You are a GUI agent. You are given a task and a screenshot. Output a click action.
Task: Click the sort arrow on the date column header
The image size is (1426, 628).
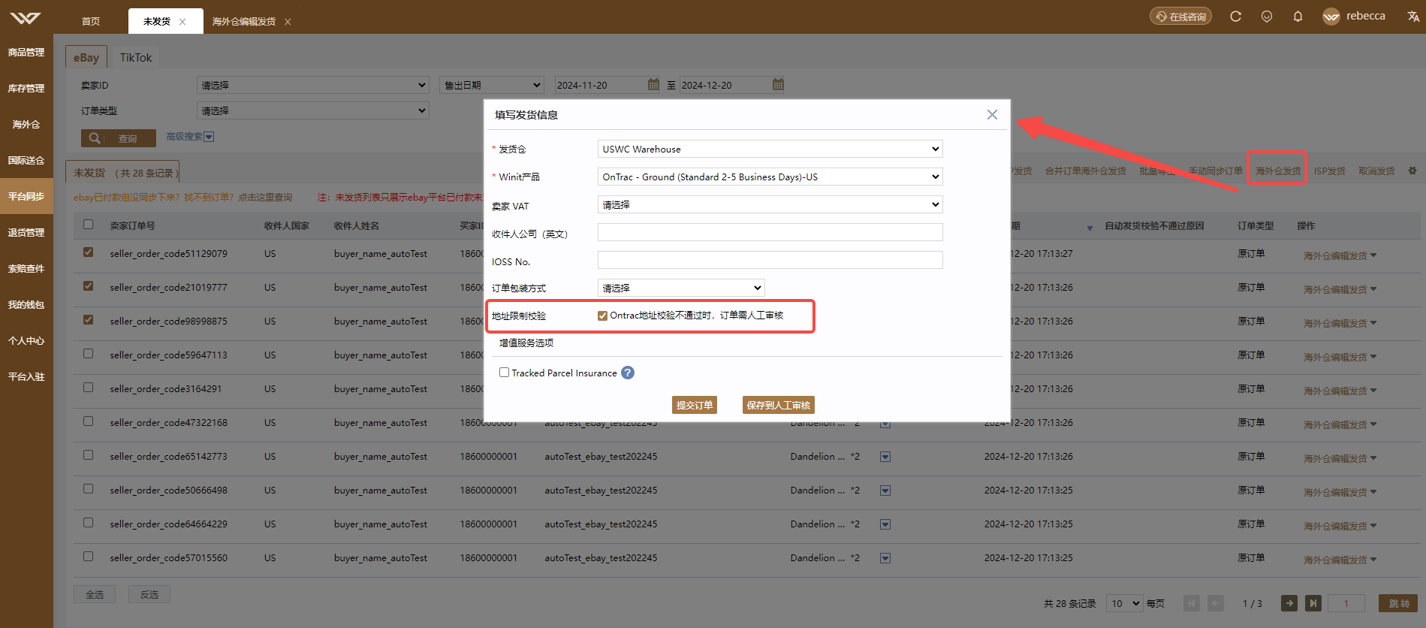point(1090,228)
